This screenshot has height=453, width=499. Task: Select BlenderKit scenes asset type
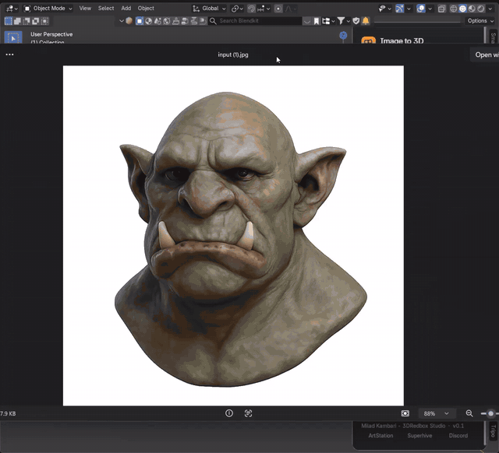click(x=157, y=21)
